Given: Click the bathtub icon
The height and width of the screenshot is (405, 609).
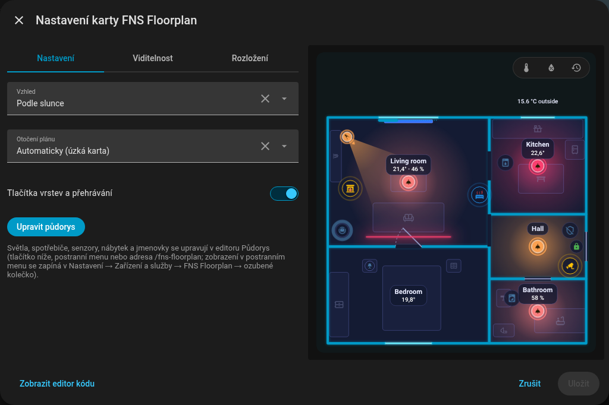Looking at the screenshot, I should [x=560, y=321].
